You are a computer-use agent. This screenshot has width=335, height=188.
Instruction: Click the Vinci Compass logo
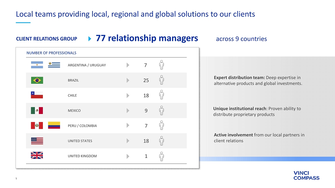coord(306,176)
